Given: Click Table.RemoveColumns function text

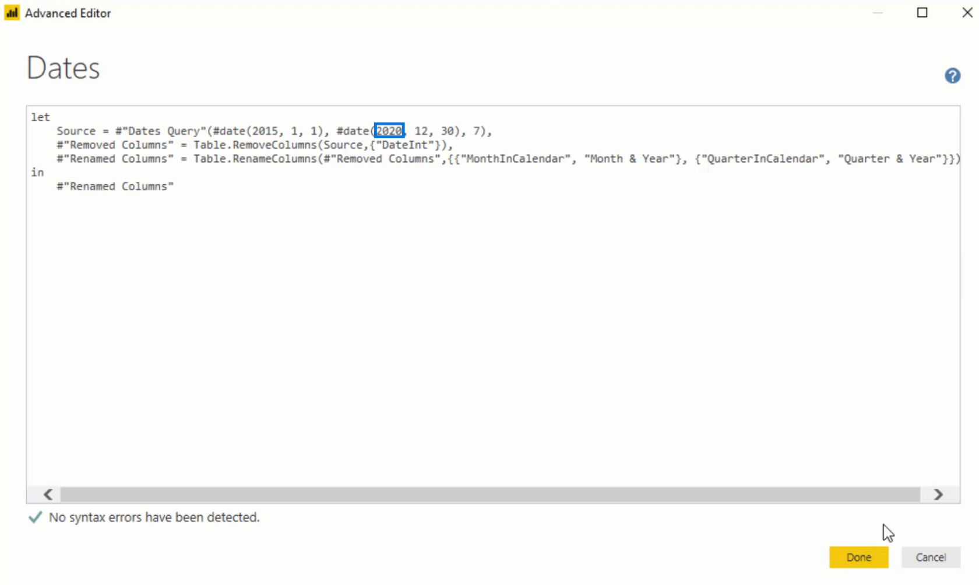Looking at the screenshot, I should click(x=255, y=145).
